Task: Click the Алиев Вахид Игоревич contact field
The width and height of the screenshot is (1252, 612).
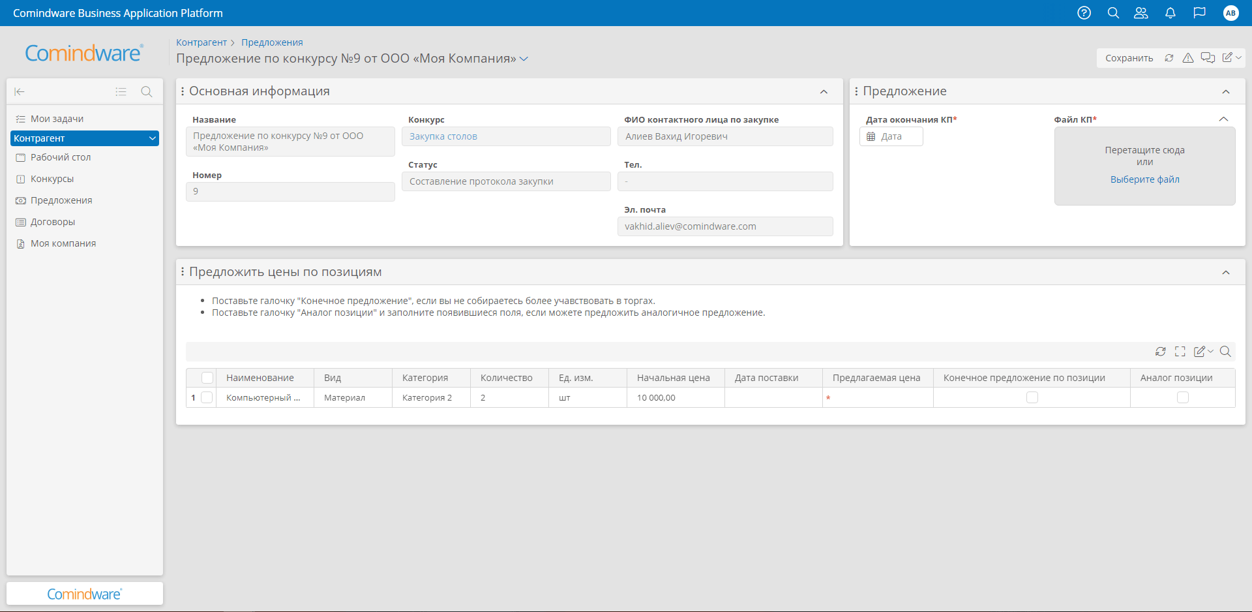Action: (x=725, y=136)
